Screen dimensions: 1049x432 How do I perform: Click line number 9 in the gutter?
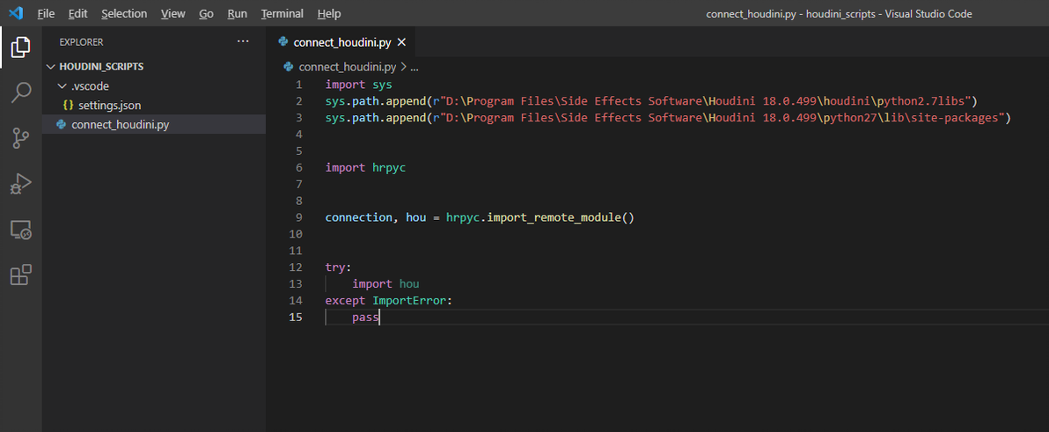coord(299,217)
